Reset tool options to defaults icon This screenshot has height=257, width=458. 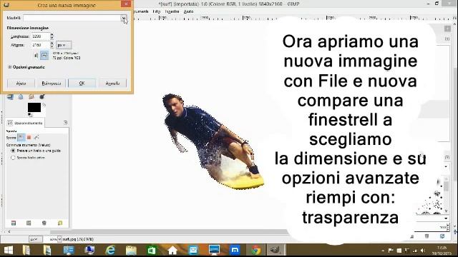pos(60,223)
